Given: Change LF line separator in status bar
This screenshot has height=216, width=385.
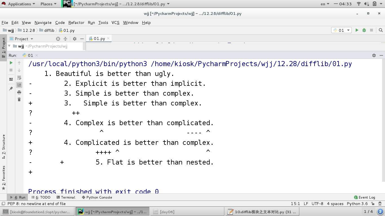Looking at the screenshot, I should [x=306, y=204].
